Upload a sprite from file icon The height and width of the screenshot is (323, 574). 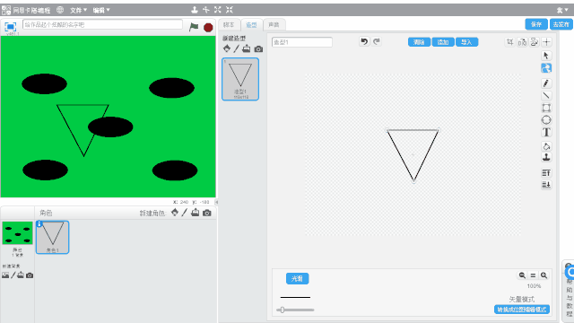(196, 213)
